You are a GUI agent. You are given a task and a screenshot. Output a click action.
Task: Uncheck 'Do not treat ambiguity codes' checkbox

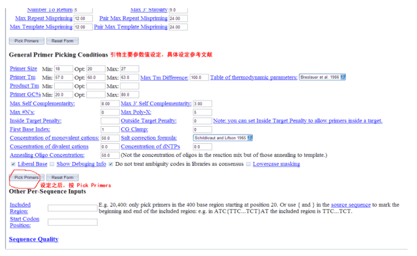click(111, 164)
